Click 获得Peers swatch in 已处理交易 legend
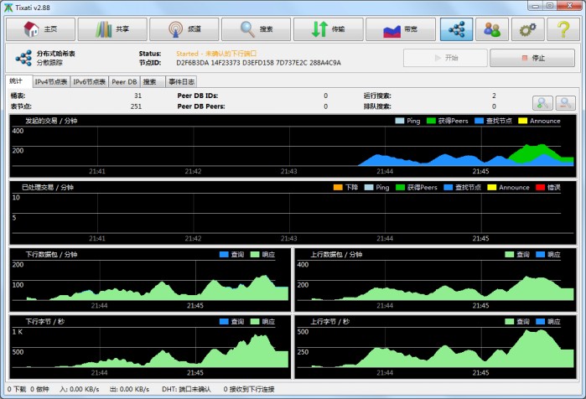Screen dimensions: 586x399 (400, 188)
